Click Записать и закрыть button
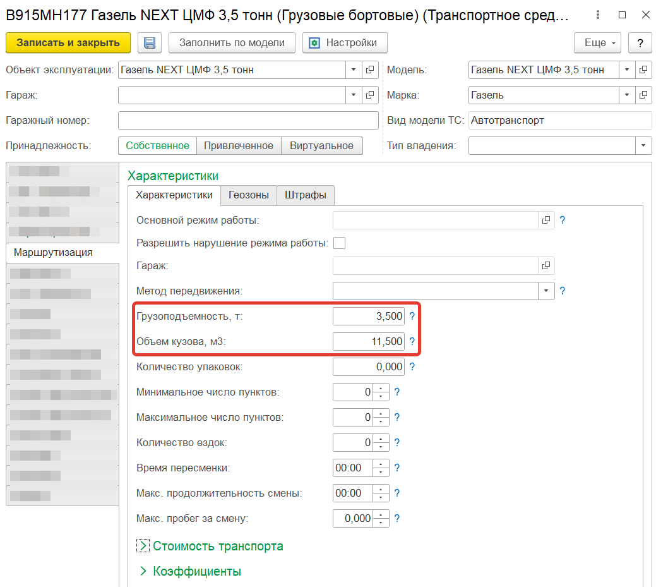The width and height of the screenshot is (656, 587). (68, 43)
